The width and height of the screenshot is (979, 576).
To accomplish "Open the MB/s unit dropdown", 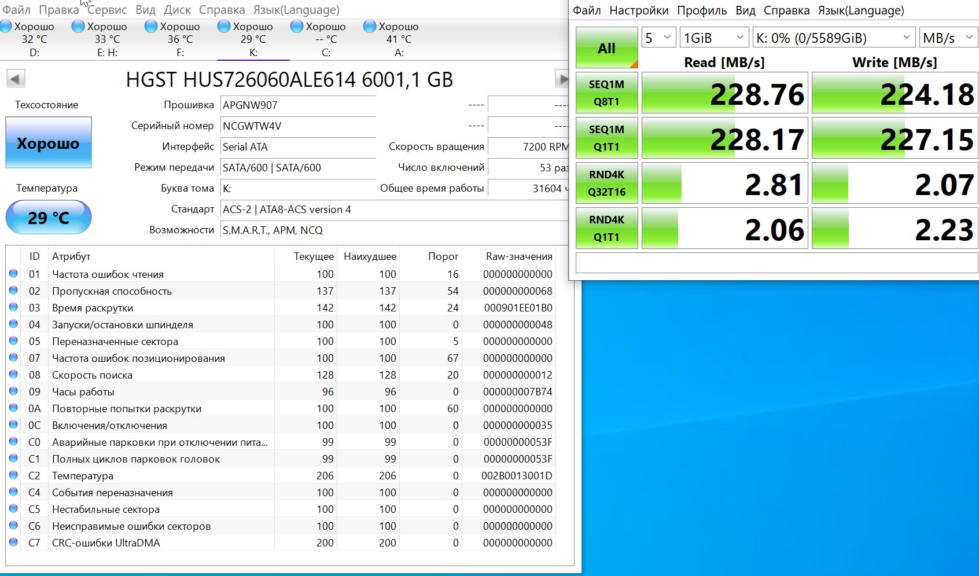I will 948,38.
